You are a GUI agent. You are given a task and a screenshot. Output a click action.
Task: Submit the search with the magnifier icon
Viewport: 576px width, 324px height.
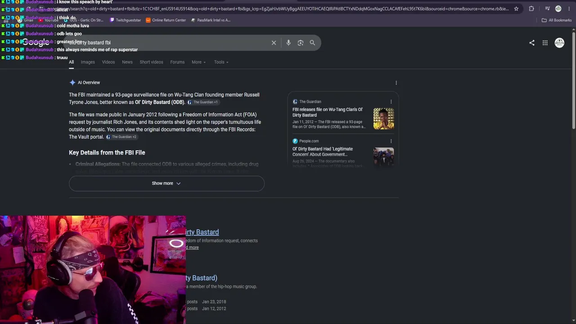tap(312, 43)
